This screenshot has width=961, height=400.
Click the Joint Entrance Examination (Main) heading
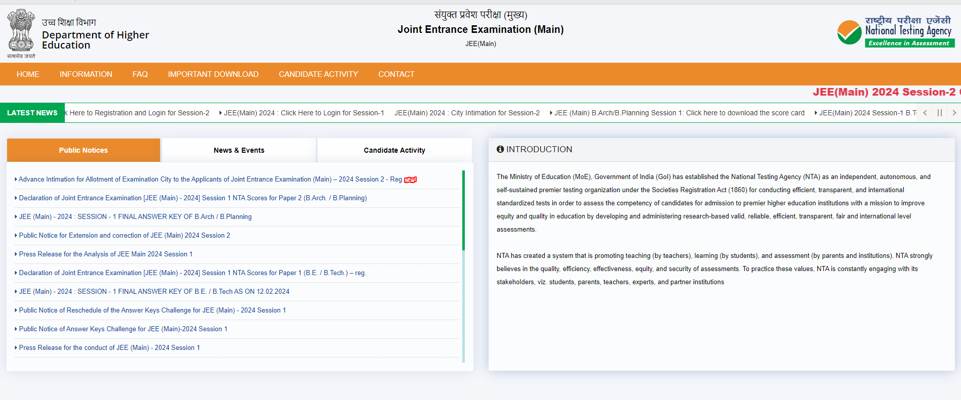click(x=481, y=29)
